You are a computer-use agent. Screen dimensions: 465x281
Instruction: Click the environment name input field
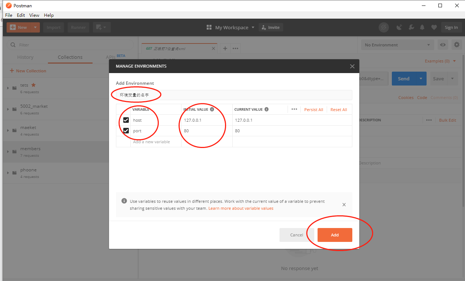[x=234, y=95]
